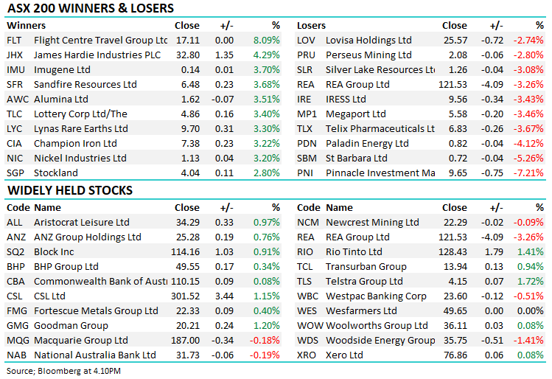Select the James Hardie Industries PLC name
The image size is (552, 379).
[x=97, y=55]
